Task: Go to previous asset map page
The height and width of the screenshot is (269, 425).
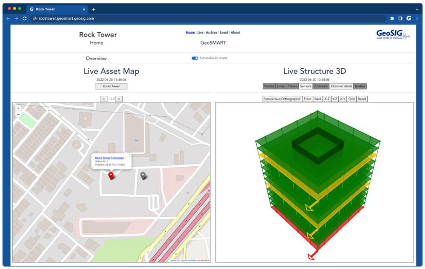Action: pos(103,99)
